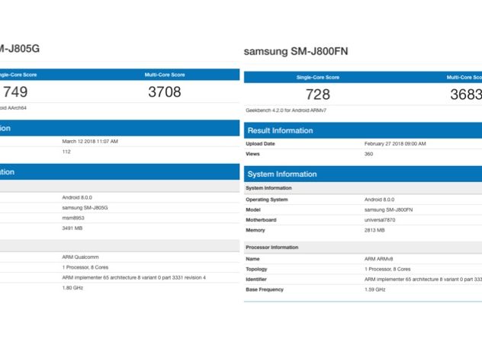Click the views count 112
This screenshot has width=482, height=342.
66,151
